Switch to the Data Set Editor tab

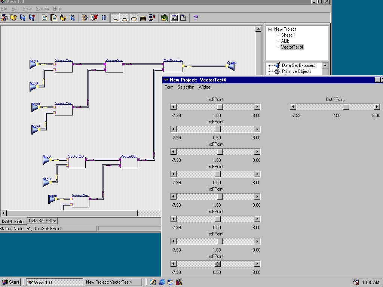coord(42,221)
